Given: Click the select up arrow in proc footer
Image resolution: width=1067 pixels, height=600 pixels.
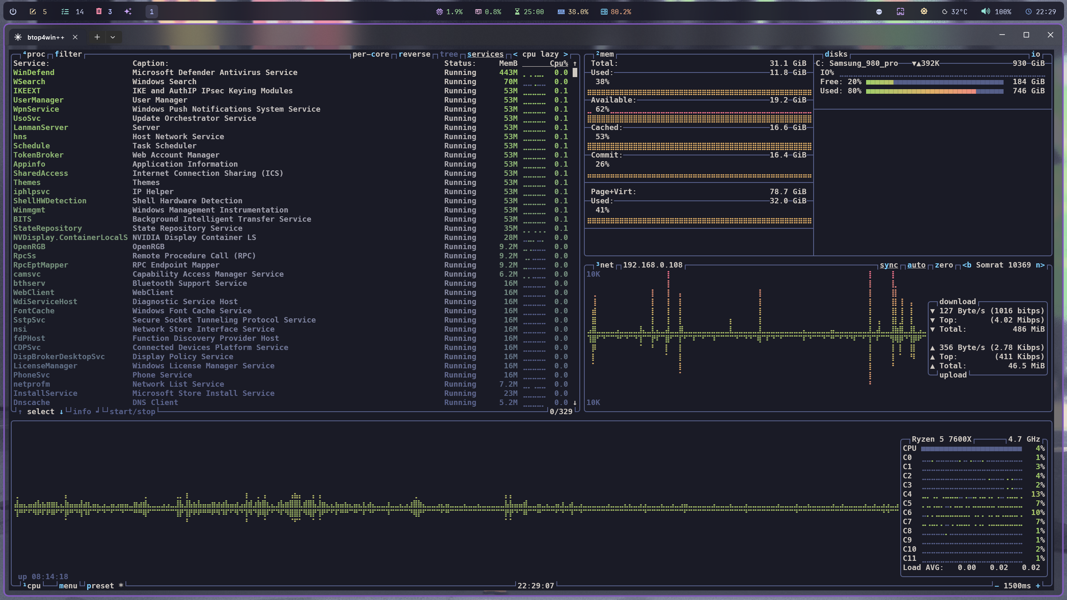Looking at the screenshot, I should click(x=20, y=412).
